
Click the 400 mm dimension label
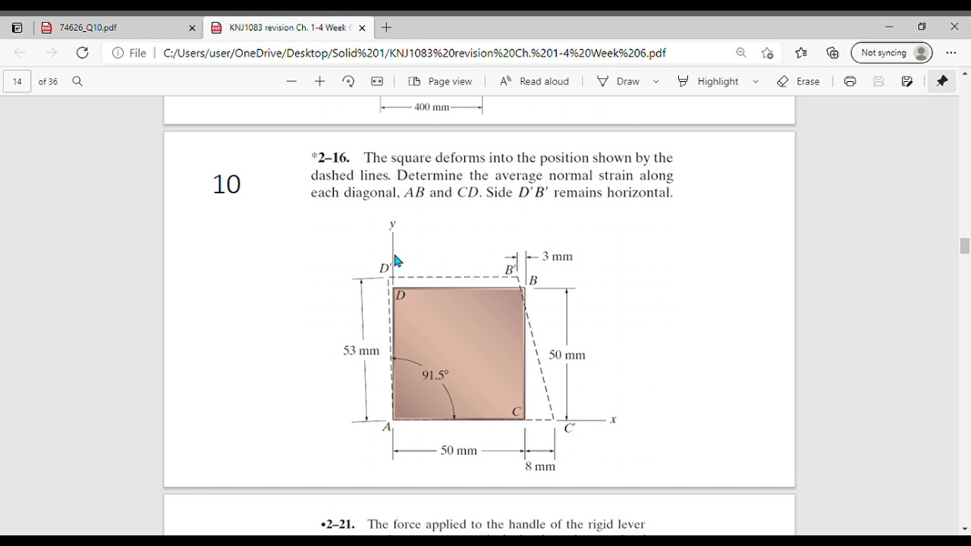tap(432, 107)
